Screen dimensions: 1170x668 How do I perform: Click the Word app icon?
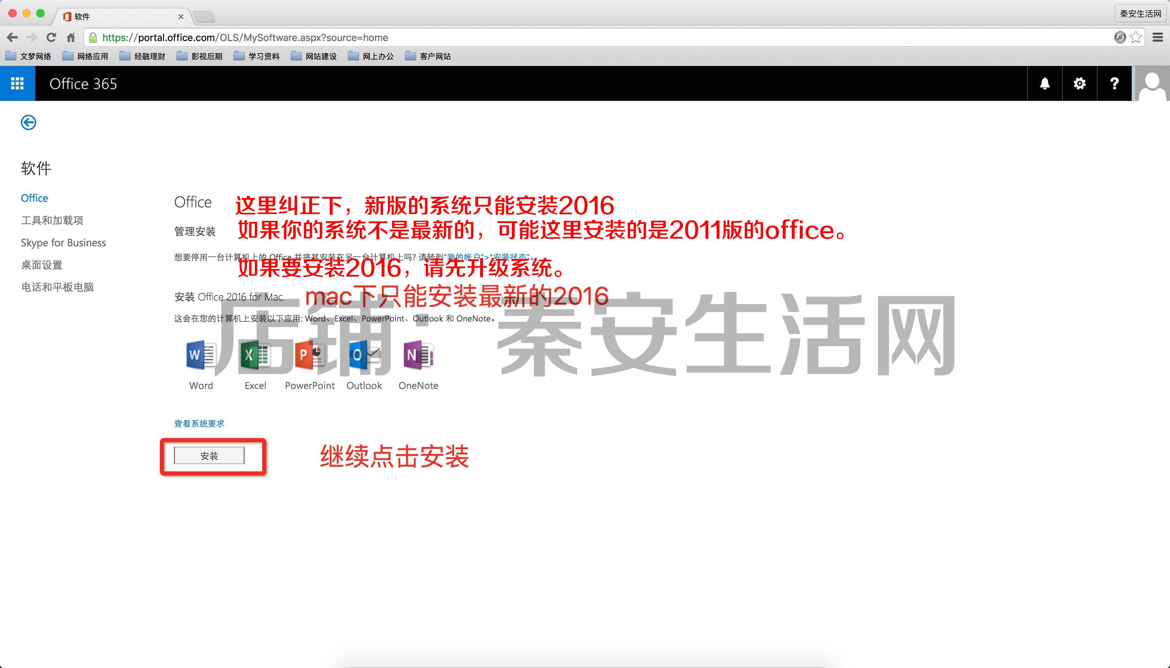[201, 355]
